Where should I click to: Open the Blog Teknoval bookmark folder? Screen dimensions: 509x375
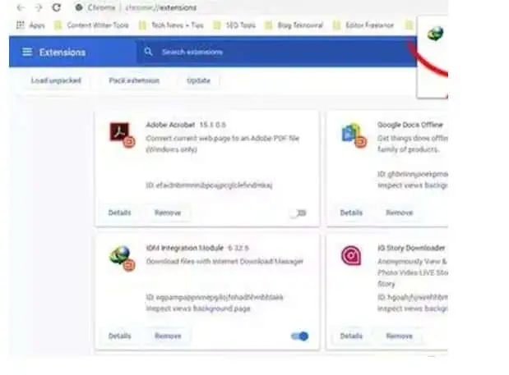[x=294, y=25]
